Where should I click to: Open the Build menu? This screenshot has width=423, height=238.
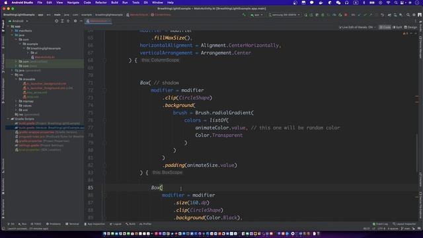[x=114, y=3]
